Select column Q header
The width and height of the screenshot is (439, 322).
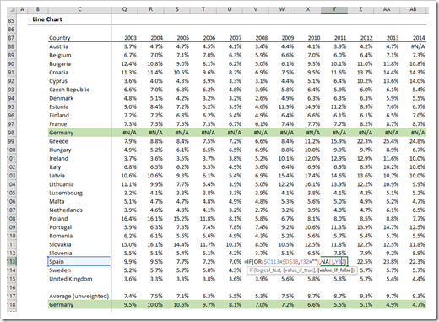[x=124, y=9]
